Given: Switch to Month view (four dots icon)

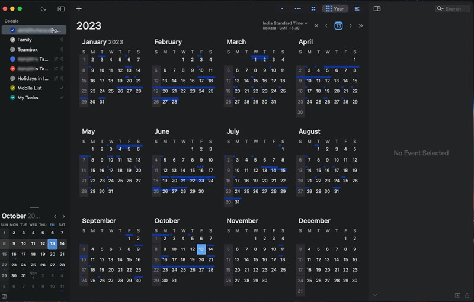Looking at the screenshot, I should click(x=313, y=9).
